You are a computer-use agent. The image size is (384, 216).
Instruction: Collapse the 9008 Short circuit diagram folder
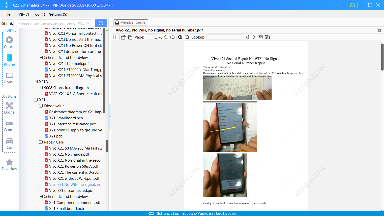41,88
